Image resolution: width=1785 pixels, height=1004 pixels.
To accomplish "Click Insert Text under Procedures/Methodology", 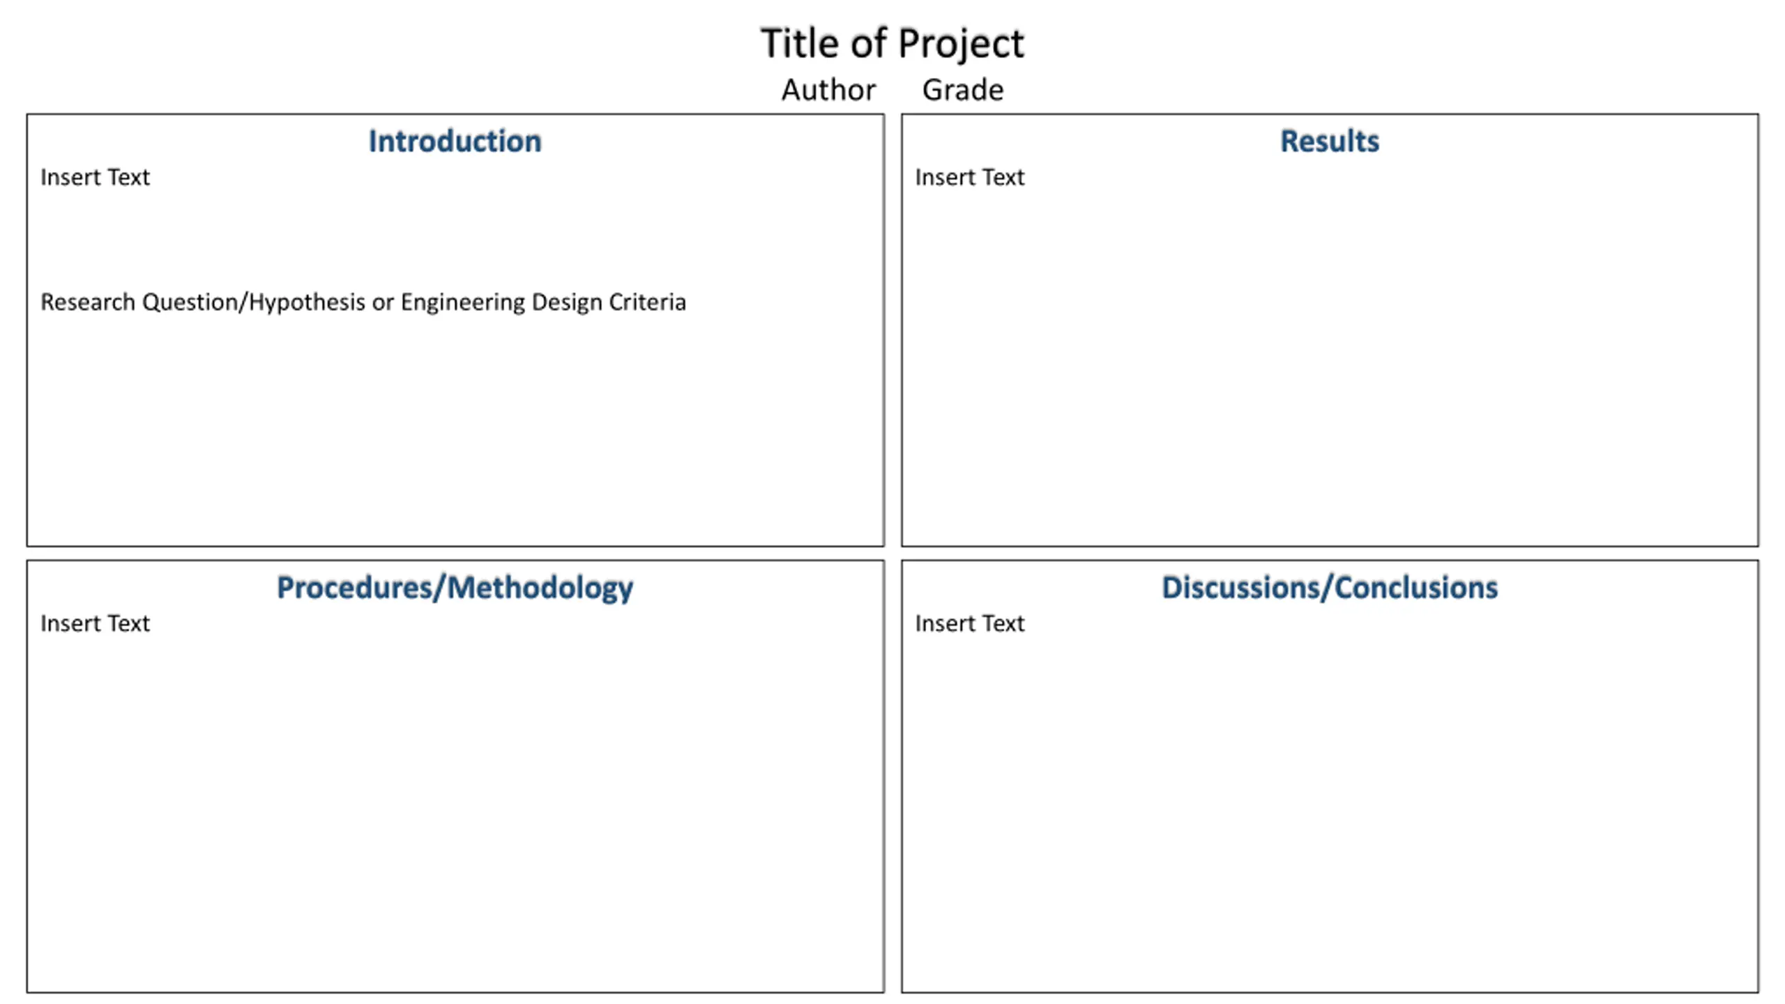I will pyautogui.click(x=95, y=623).
